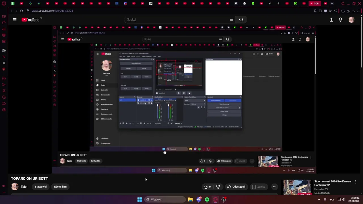363x204 pixels.
Task: Open YouTube notifications bell
Action: [x=341, y=20]
